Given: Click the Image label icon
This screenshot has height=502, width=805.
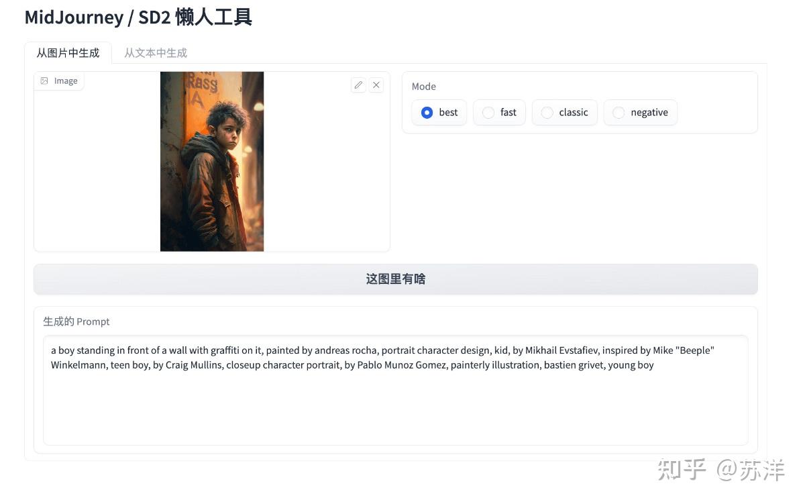Looking at the screenshot, I should pos(44,81).
